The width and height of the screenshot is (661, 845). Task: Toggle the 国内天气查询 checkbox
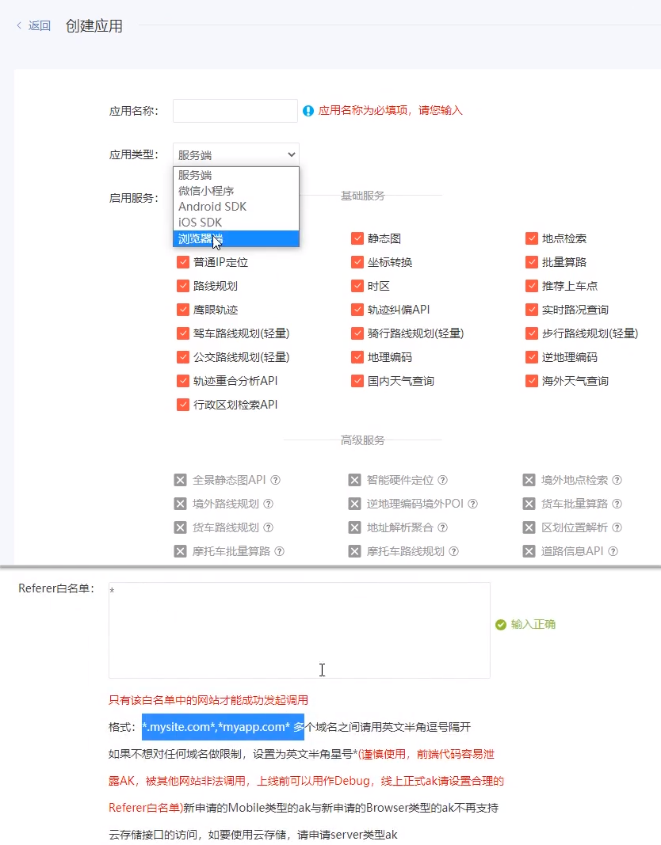tap(357, 380)
